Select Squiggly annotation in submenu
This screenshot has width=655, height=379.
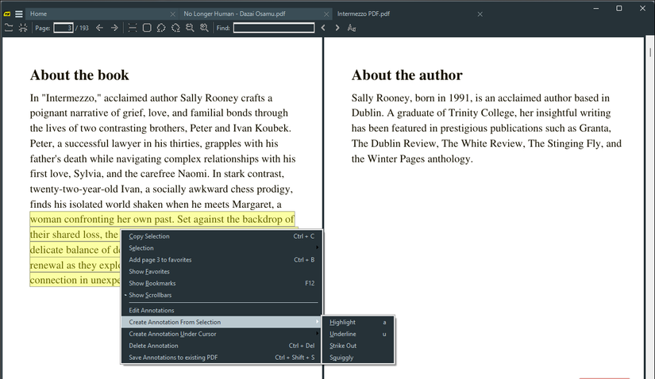coord(358,358)
